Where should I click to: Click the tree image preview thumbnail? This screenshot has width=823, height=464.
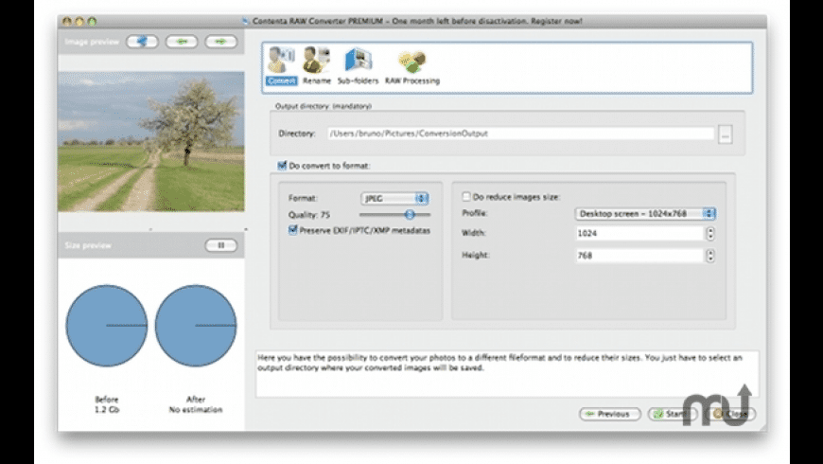151,141
